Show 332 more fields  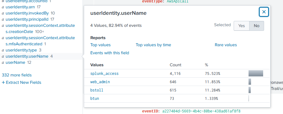[x=17, y=75]
